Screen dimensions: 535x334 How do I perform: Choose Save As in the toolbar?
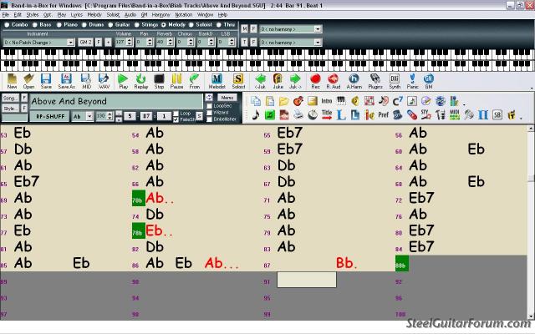click(x=66, y=81)
